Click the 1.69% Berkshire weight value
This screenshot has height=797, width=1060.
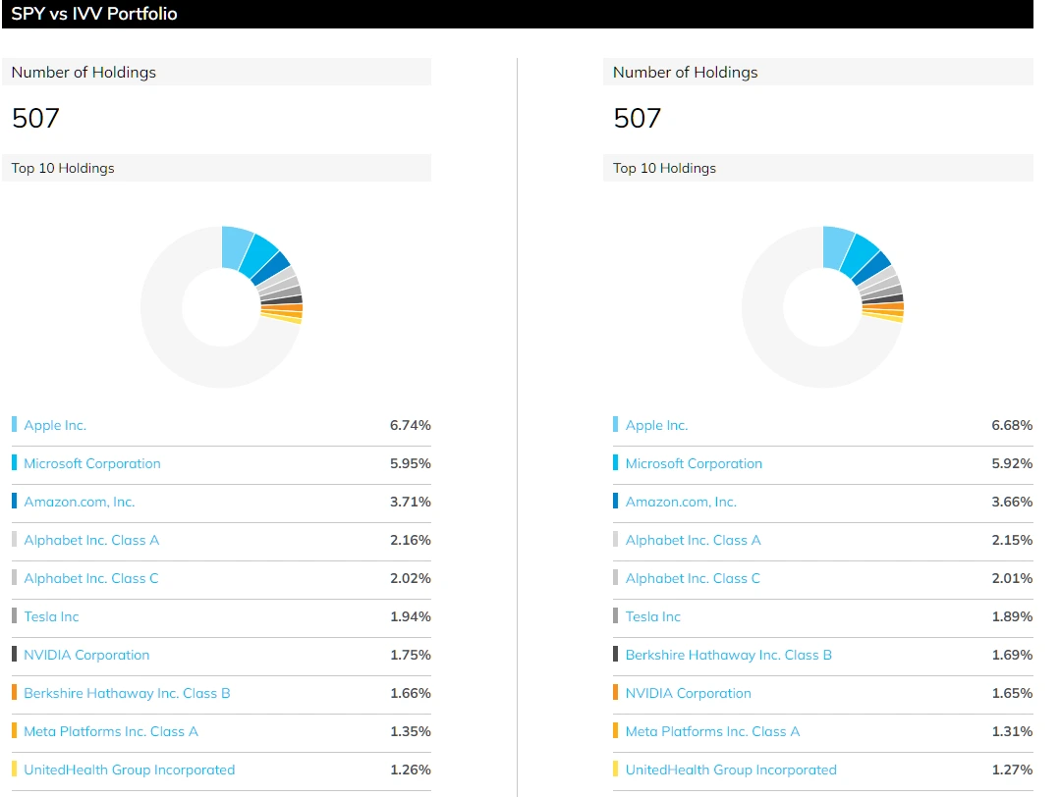[x=1012, y=655]
